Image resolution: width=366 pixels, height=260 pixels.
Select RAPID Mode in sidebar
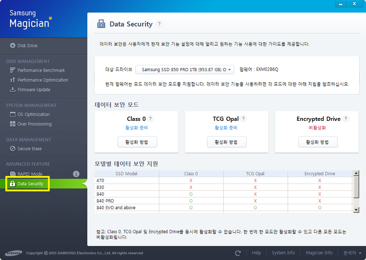26,174
